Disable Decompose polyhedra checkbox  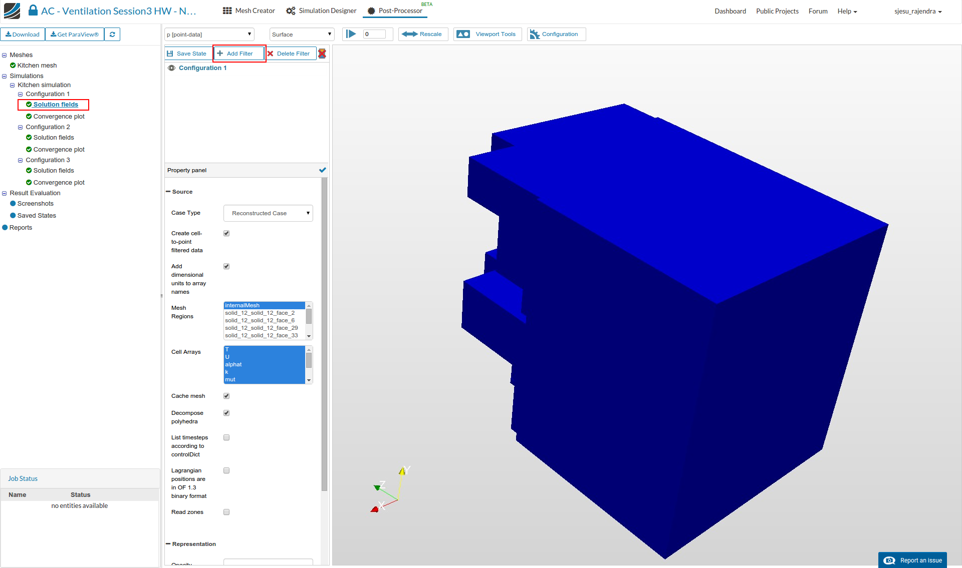226,413
